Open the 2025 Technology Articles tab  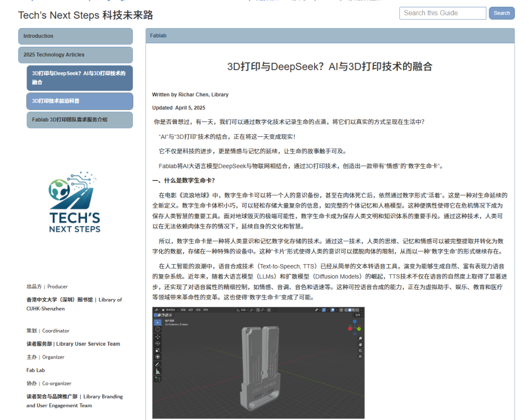click(76, 55)
